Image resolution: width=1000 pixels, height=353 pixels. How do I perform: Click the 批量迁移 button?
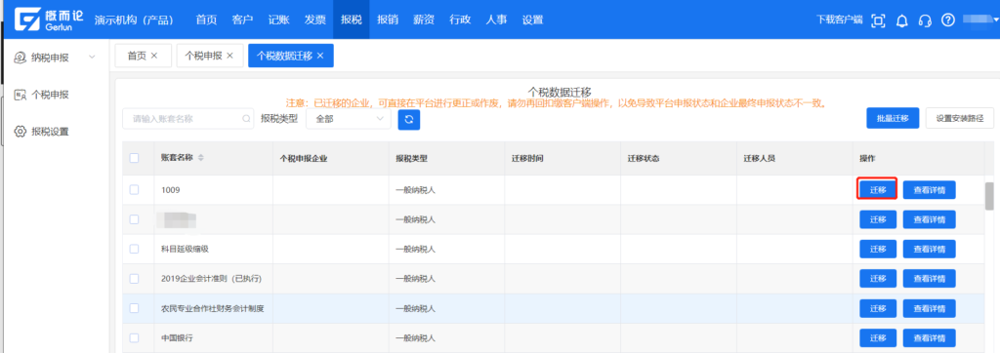pyautogui.click(x=893, y=119)
